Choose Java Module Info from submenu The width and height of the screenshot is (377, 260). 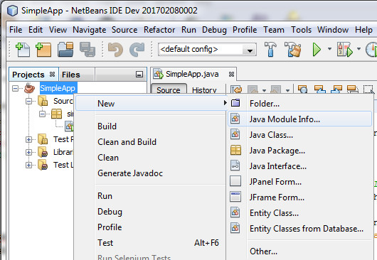coord(299,119)
